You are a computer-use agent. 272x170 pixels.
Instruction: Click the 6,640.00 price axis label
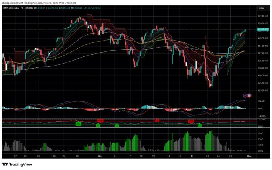(x=263, y=68)
